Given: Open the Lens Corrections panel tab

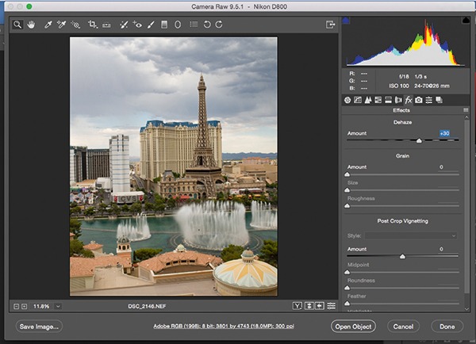Looking at the screenshot, I should tap(398, 100).
